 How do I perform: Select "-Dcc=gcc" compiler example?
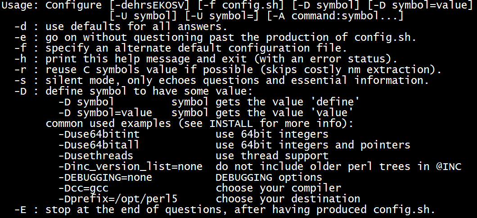(x=83, y=188)
